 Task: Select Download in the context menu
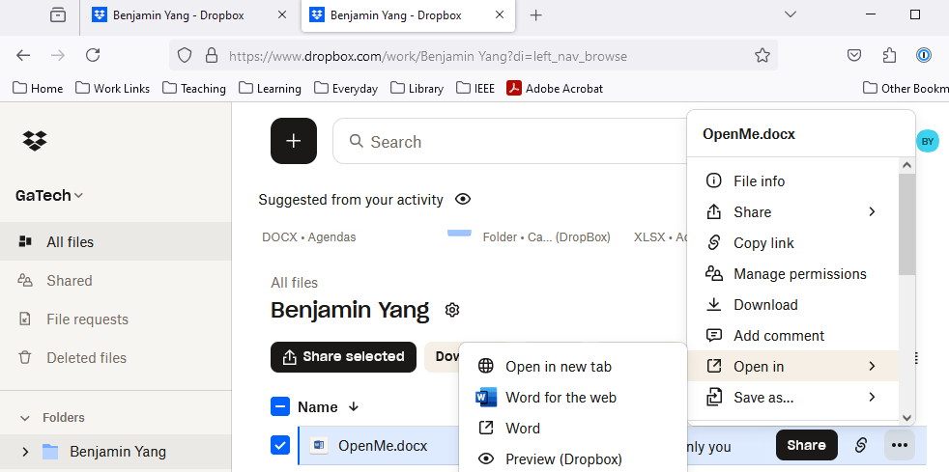tap(765, 305)
